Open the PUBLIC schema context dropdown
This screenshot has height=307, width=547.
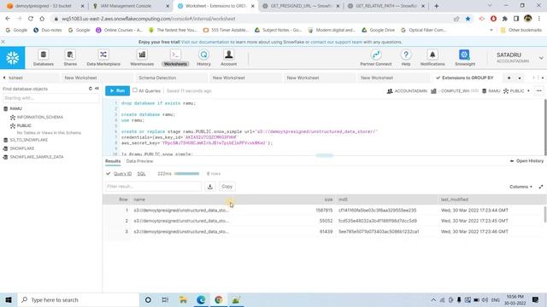[x=516, y=91]
